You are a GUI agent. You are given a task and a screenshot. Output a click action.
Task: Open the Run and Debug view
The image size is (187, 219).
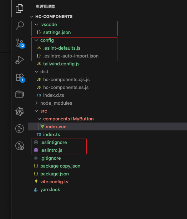point(20,60)
